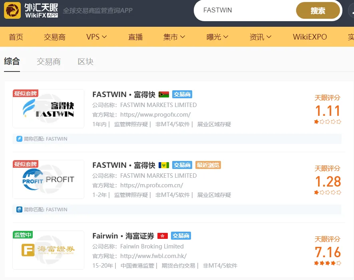Expand the 曝光 dropdown menu
Image resolution: width=354 pixels, height=280 pixels.
coord(217,37)
